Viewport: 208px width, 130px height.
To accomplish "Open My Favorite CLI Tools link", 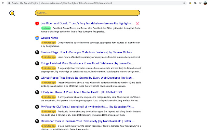I will point(87,107).
